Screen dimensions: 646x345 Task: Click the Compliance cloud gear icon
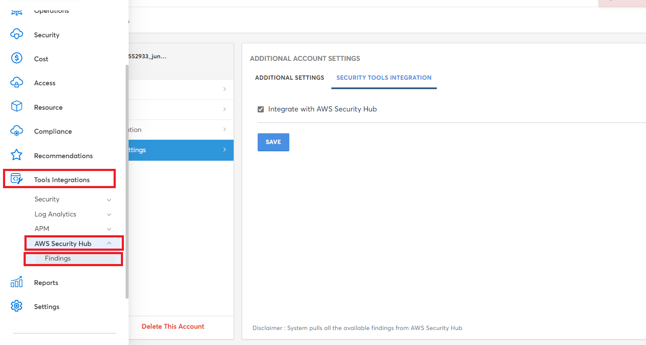pos(16,131)
